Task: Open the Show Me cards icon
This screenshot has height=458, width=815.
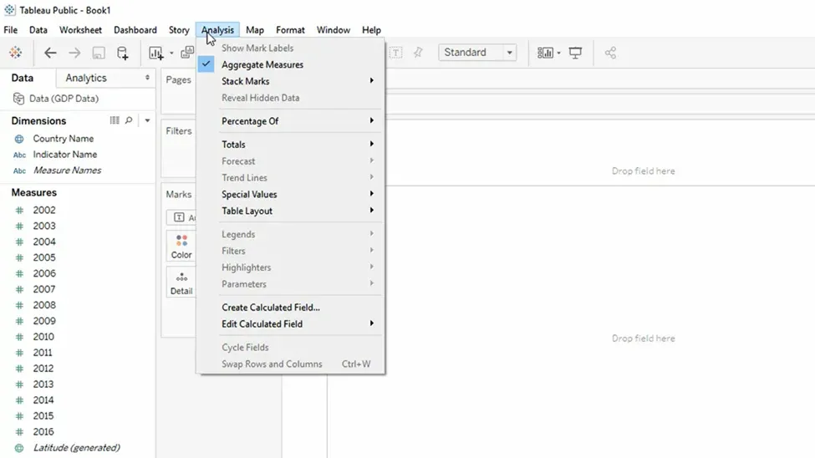Action: [x=545, y=53]
